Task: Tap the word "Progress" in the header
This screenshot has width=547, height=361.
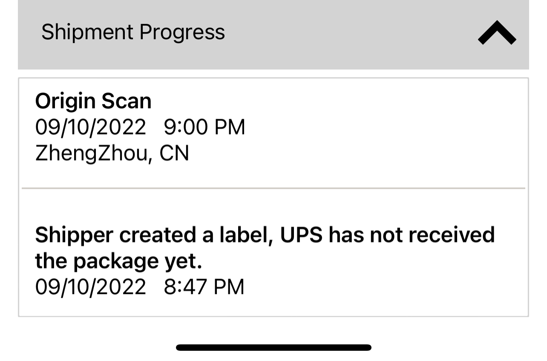Action: tap(182, 32)
